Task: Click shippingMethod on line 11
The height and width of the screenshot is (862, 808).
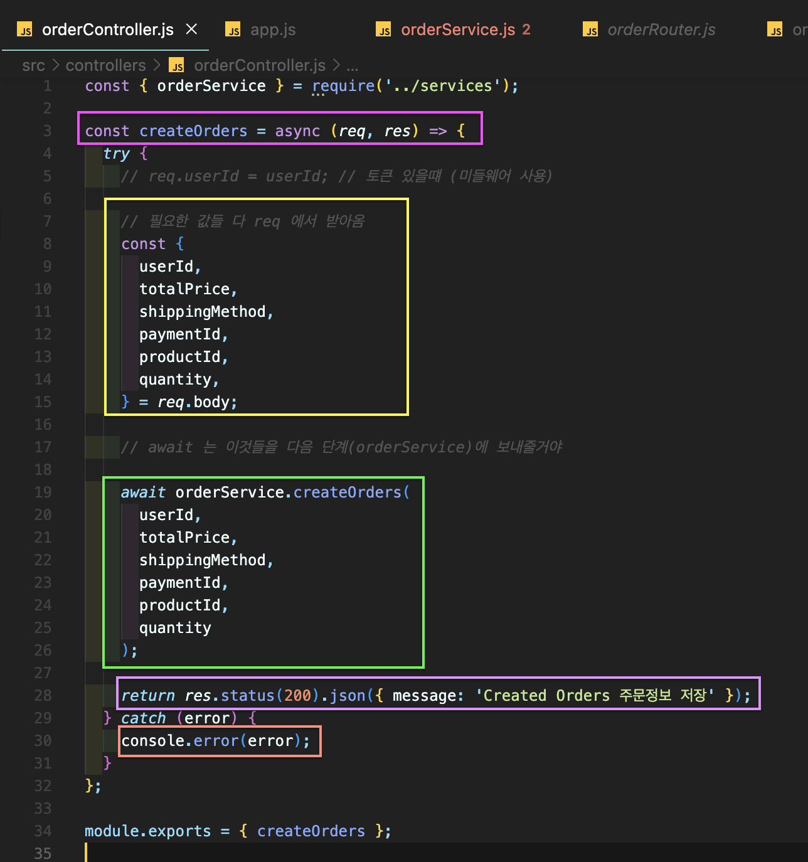Action: (203, 312)
